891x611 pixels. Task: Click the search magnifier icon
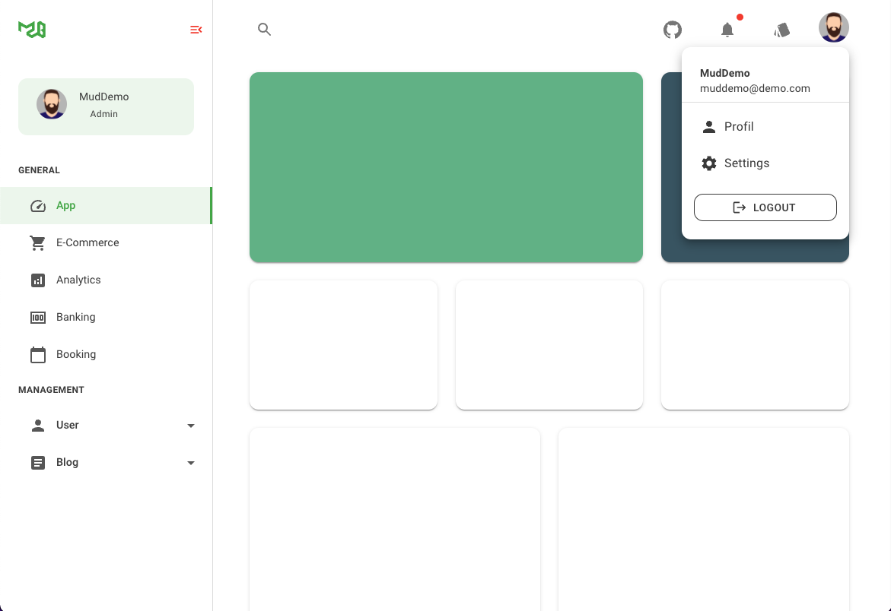pos(264,30)
